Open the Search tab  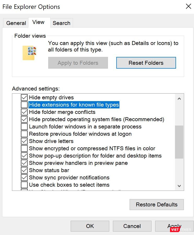(62, 23)
